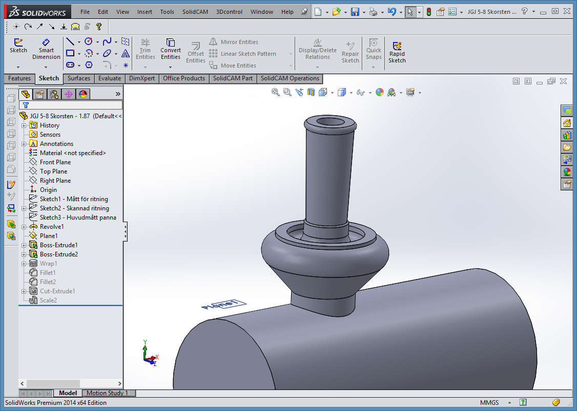Open the Design Library task pane icon
This screenshot has width=577, height=411.
click(567, 135)
